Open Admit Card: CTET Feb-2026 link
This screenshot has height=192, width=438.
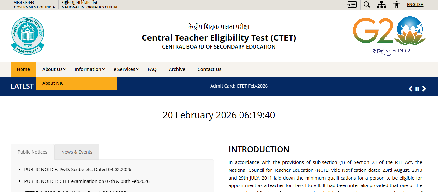(239, 86)
